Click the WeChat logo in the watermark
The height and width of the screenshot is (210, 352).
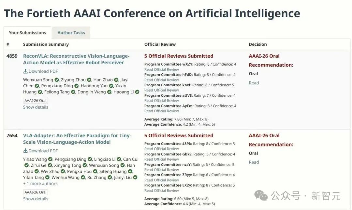[x=261, y=196]
